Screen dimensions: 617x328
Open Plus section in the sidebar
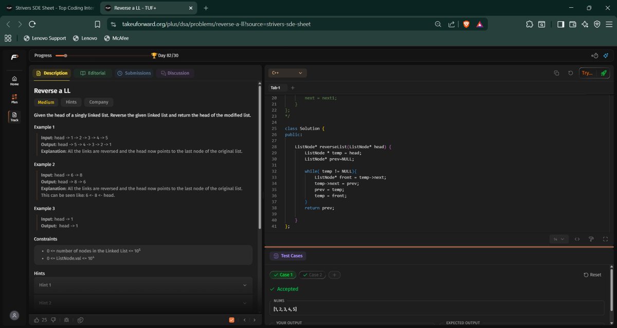tap(14, 99)
